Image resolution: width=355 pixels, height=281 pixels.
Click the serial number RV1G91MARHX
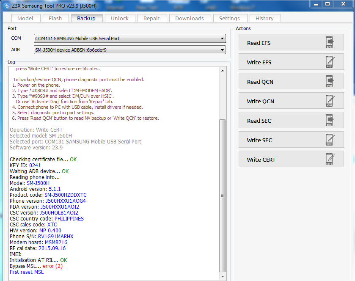[x=56, y=237]
